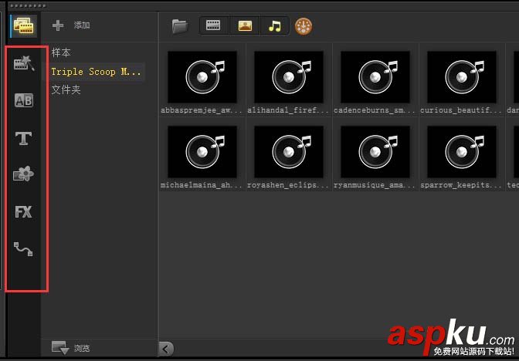The width and height of the screenshot is (519, 361).
Task: Select the Triple Scoop M... folder
Action: (x=96, y=72)
